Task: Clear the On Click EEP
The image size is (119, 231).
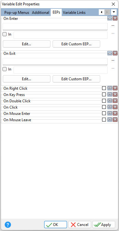Action: click(x=115, y=107)
